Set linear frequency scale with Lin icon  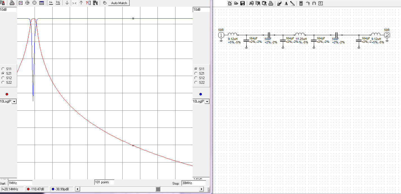pos(51,3)
